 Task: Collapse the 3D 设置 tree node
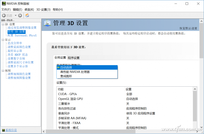3,24
